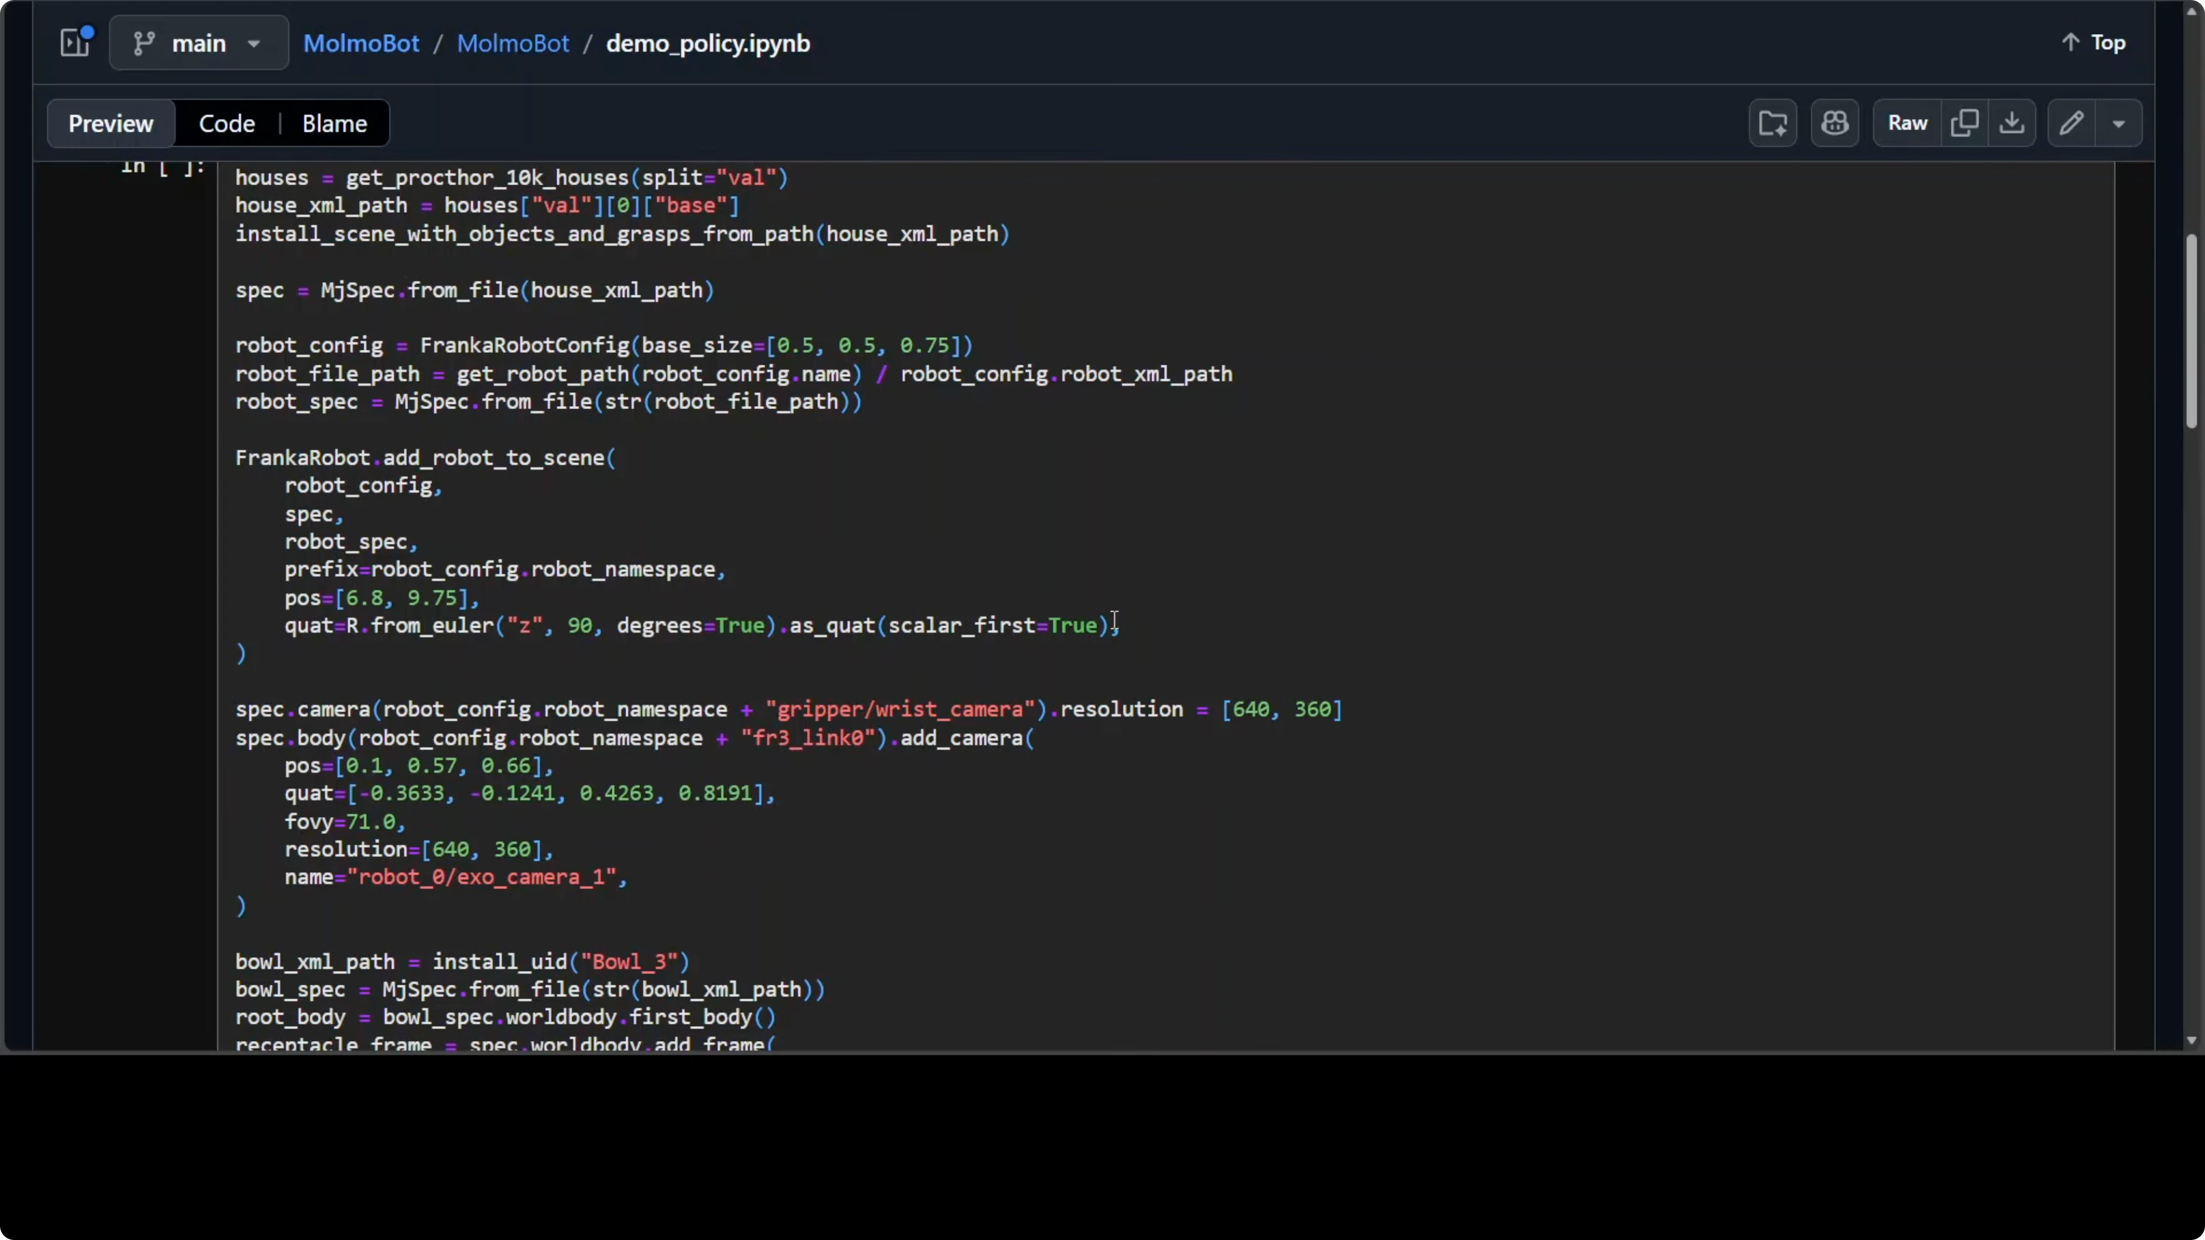Screen dimensions: 2205x1240
Task: Expand the file tree side panel
Action: (x=75, y=42)
